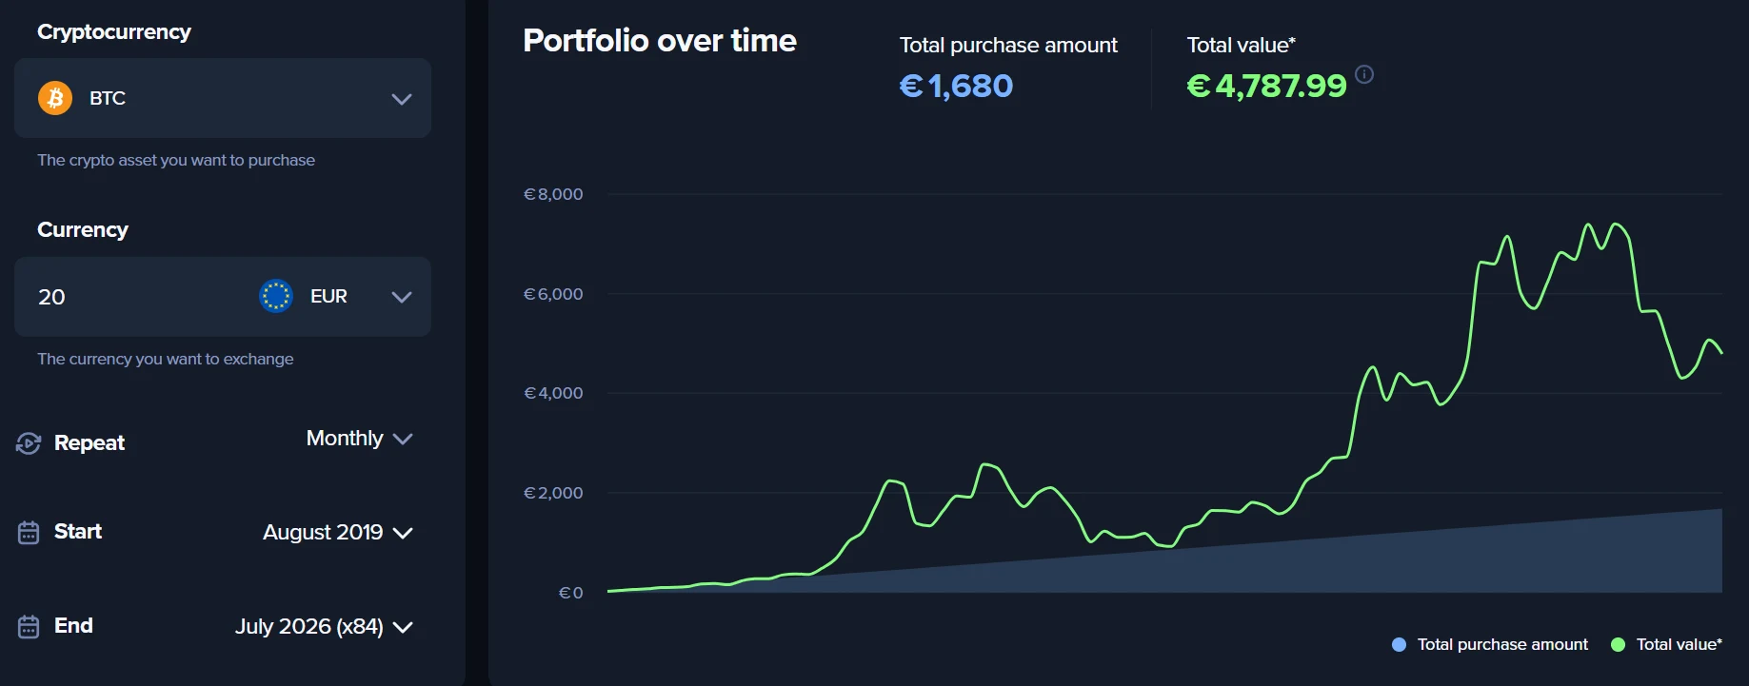
Task: Open the BTC cryptocurrency dropdown
Action: tap(223, 98)
